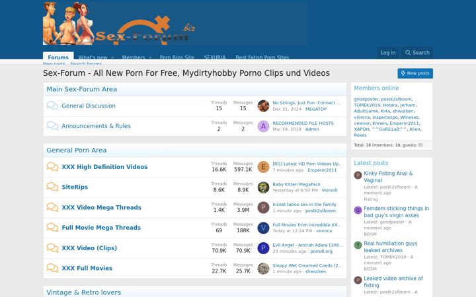
Task: Click the avatar beside Leaked video archive post
Action: [x=358, y=280]
